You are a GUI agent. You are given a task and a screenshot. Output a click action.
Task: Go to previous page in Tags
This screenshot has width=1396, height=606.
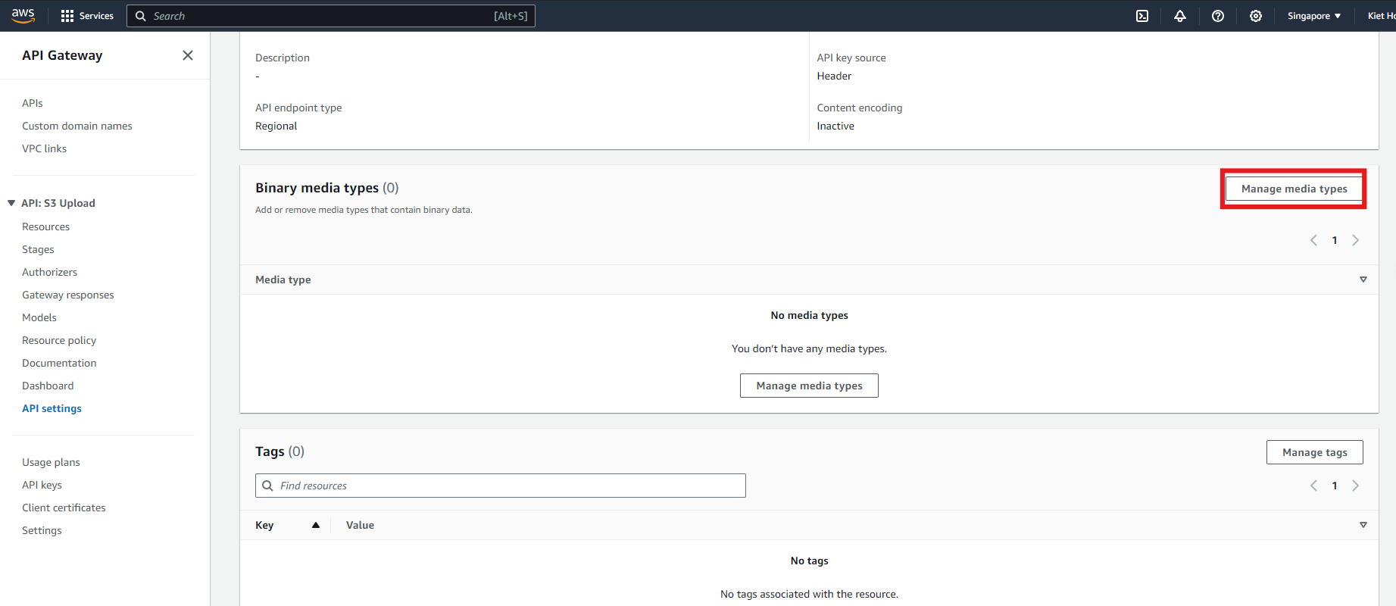(x=1313, y=486)
